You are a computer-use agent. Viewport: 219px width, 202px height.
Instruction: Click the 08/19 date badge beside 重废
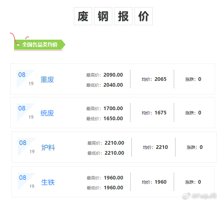click(26, 79)
